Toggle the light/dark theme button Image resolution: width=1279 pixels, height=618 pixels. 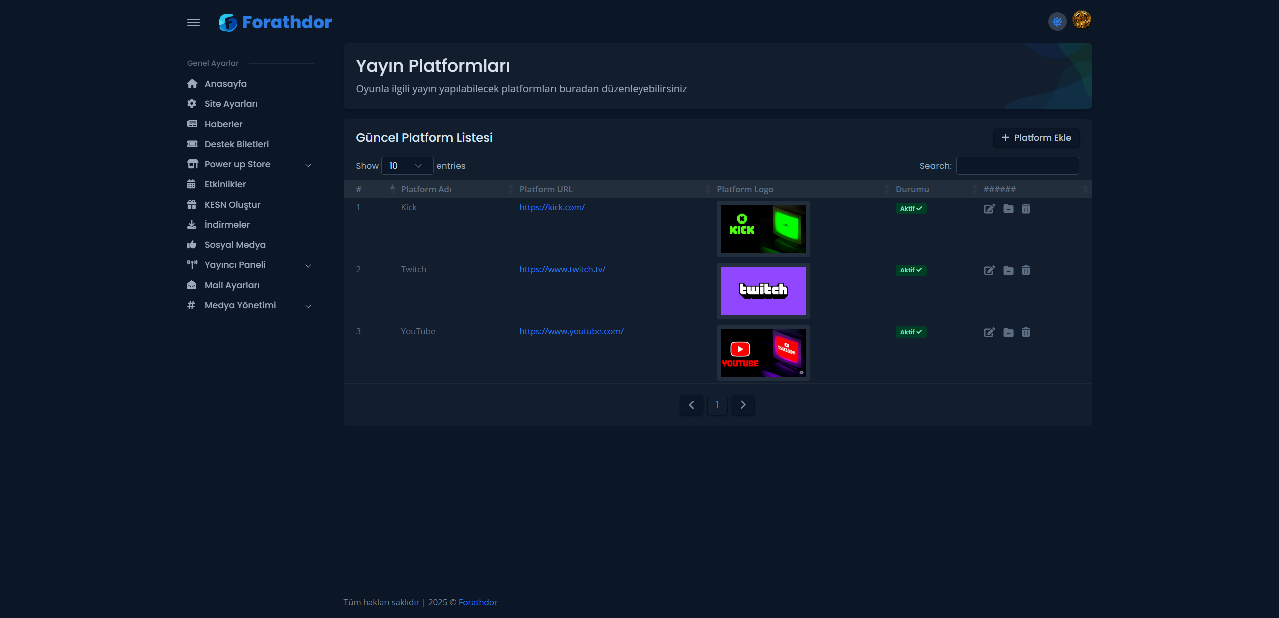(1057, 22)
